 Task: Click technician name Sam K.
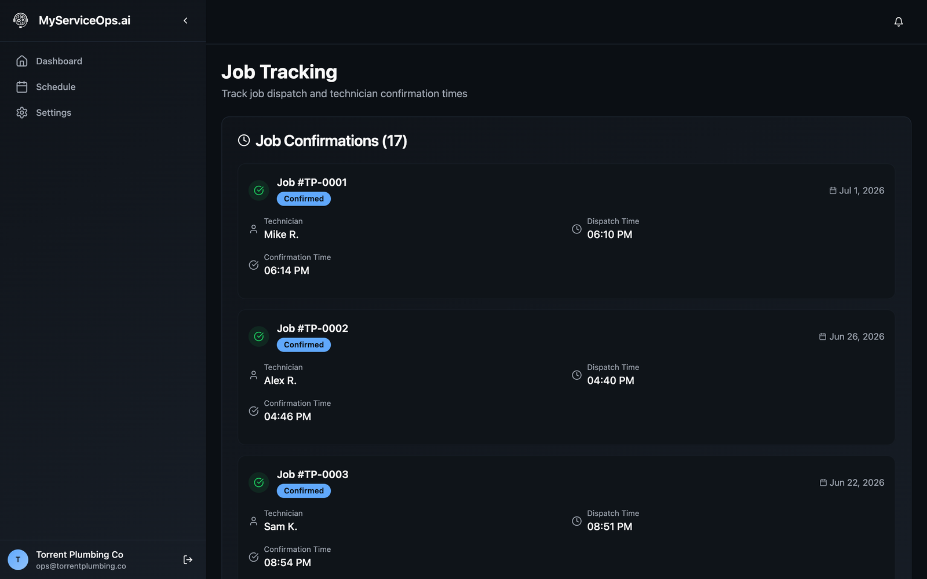click(x=280, y=526)
